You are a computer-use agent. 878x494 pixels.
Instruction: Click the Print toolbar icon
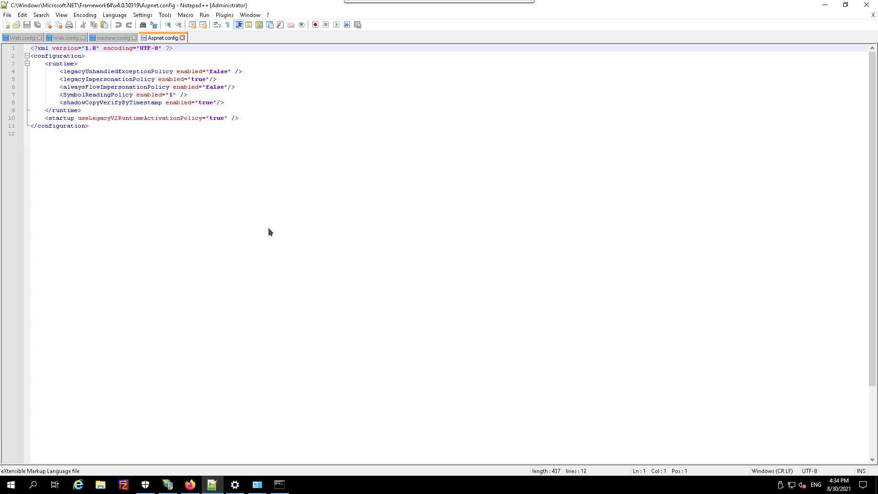pos(69,25)
